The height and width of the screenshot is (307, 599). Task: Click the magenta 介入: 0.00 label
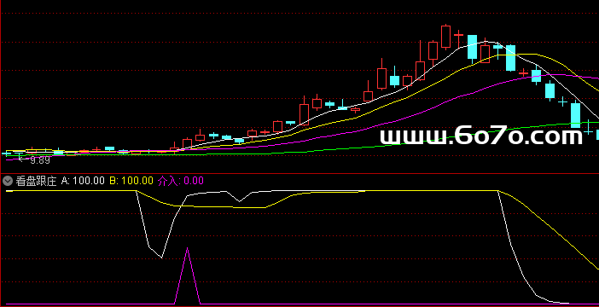[x=181, y=181]
